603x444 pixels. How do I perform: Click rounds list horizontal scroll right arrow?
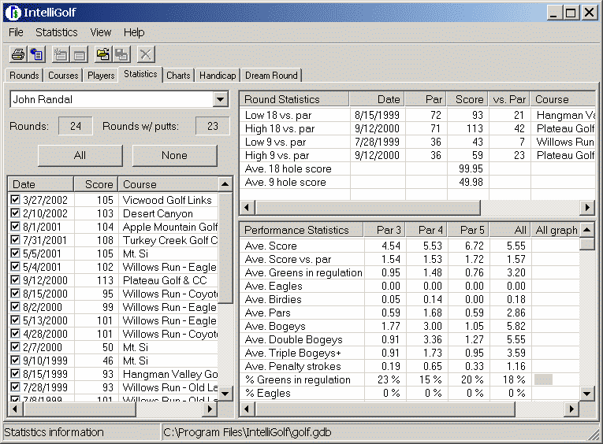point(210,409)
